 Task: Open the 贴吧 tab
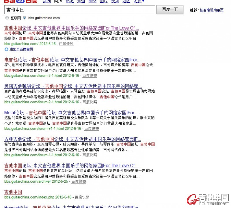70,1
